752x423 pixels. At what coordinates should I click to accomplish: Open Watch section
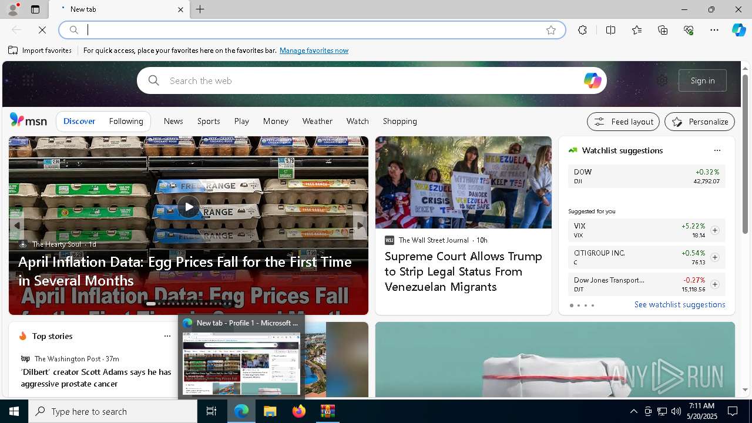tap(357, 121)
